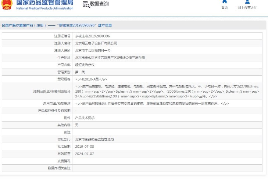268x179 pixels.
Task: Select model spec K2010-A型 value
Action: [91, 79]
